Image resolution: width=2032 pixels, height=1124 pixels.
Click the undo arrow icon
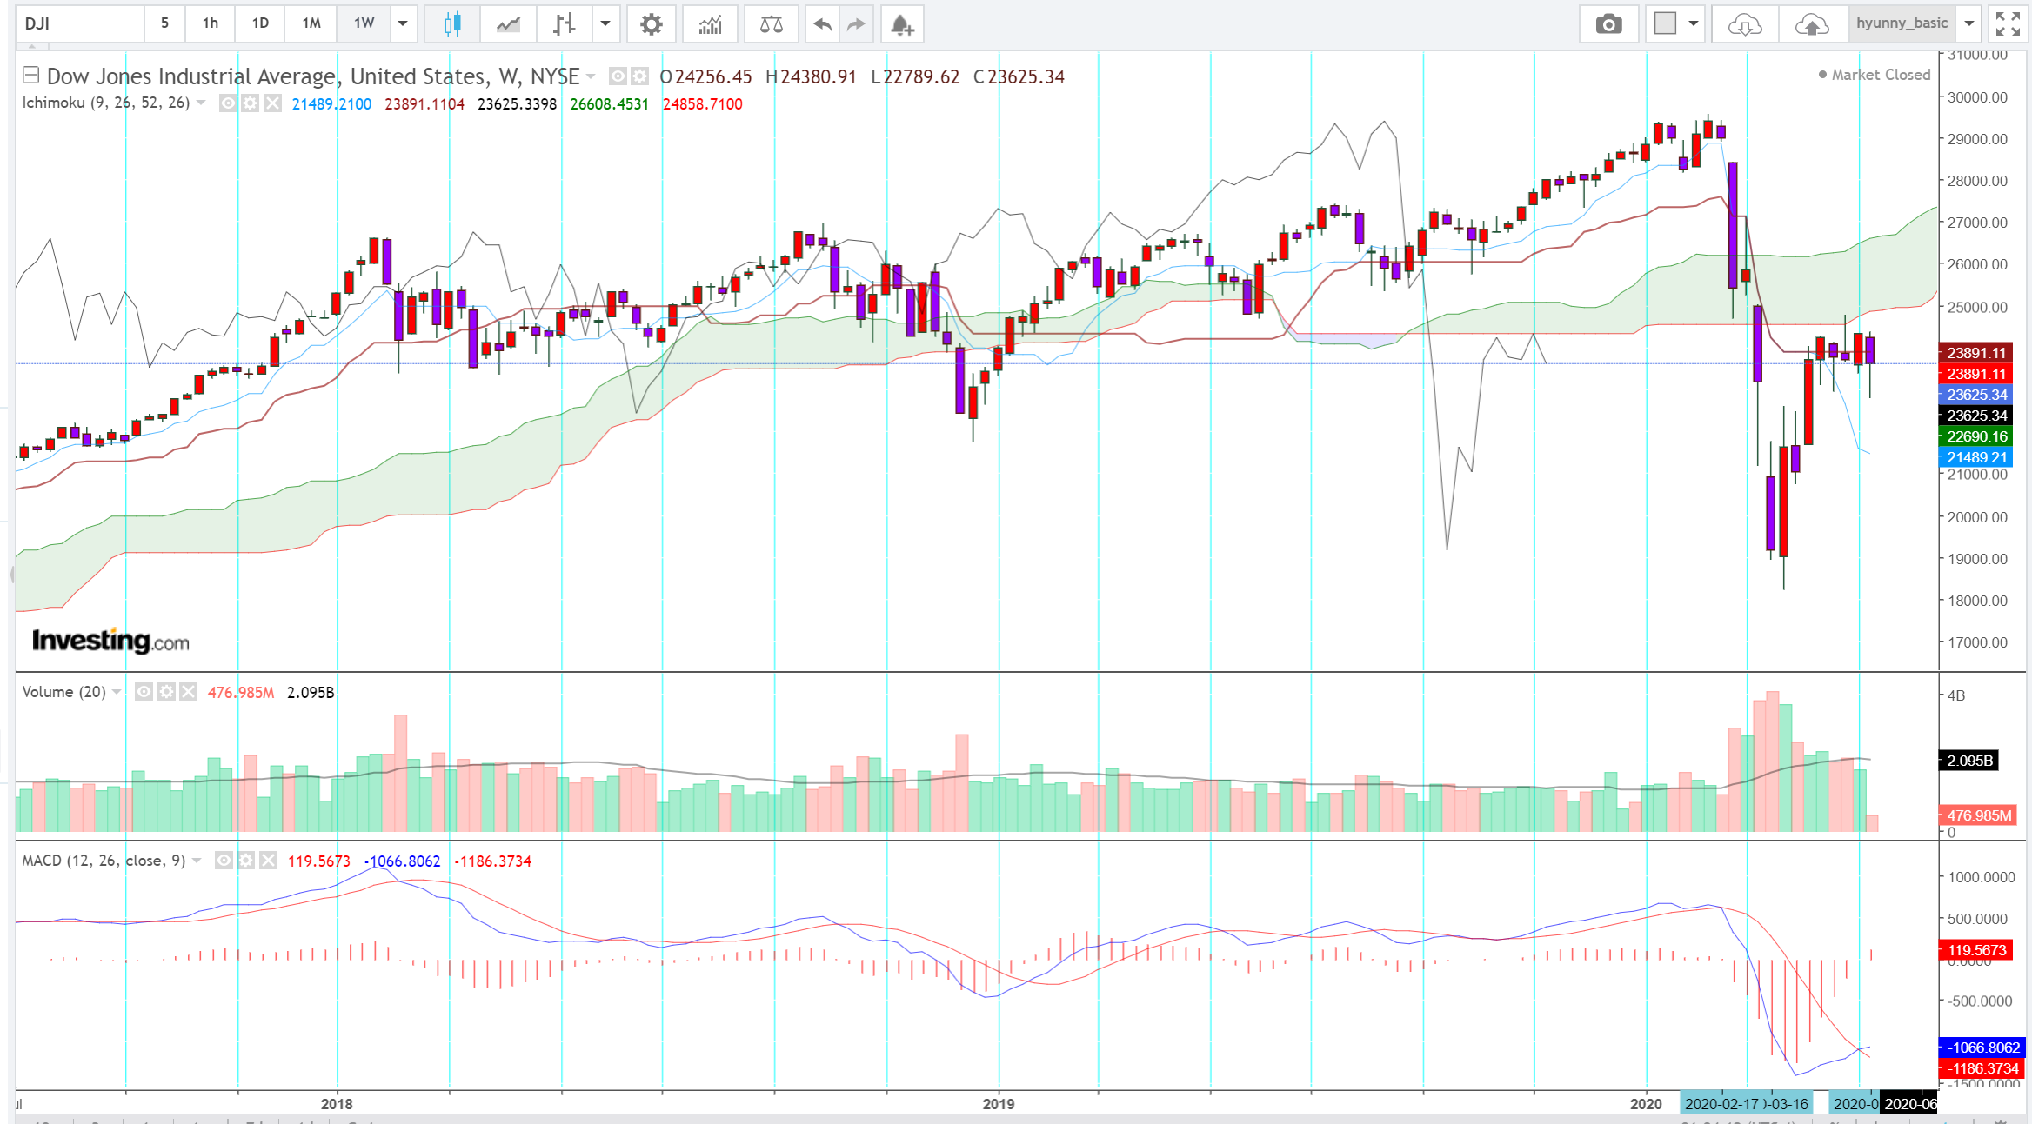point(821,23)
